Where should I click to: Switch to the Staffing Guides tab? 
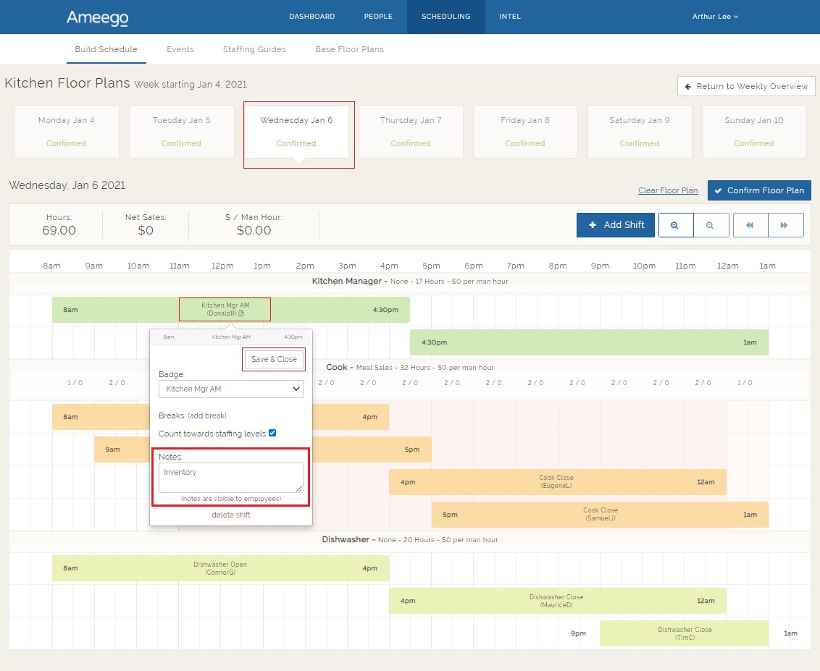point(254,49)
